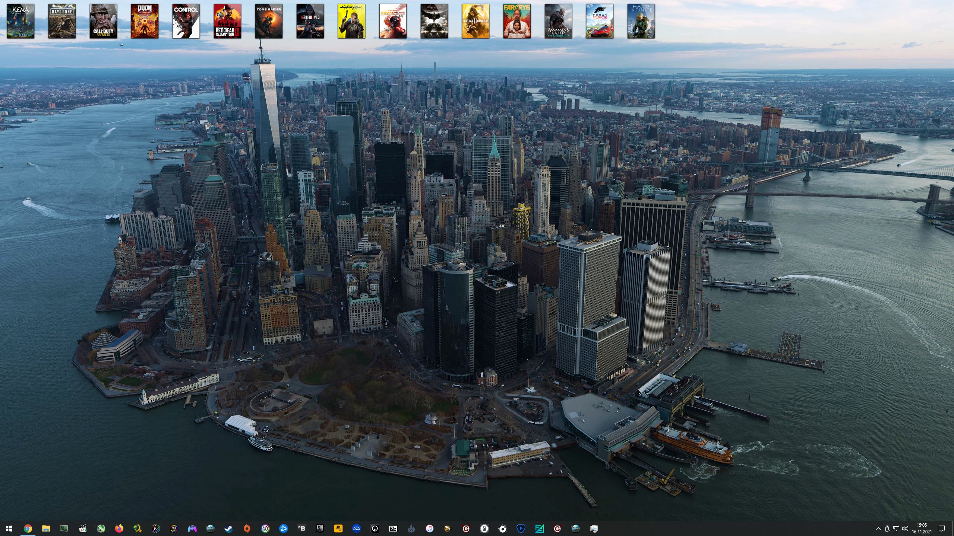Open Ubisoft Connect from the taskbar
This screenshot has width=954, height=536.
[265, 529]
